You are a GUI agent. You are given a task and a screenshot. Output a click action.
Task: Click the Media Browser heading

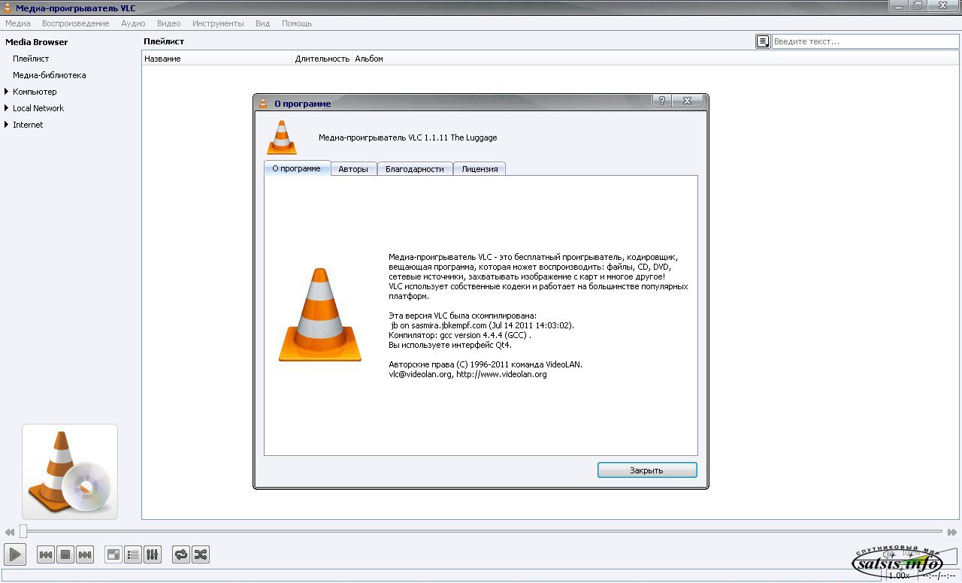click(37, 42)
